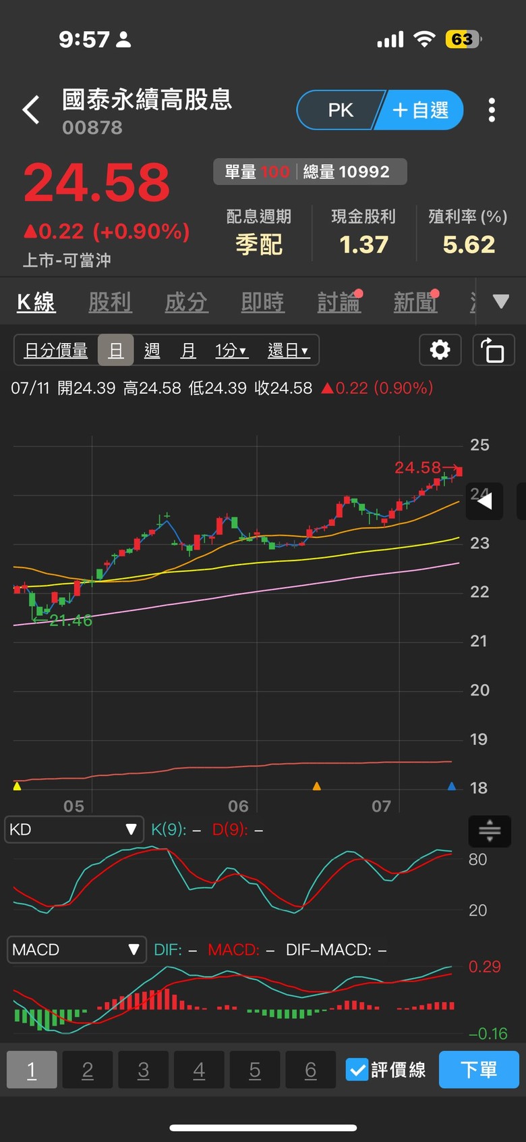The height and width of the screenshot is (1142, 526).
Task: Expand the tab list down-arrow
Action: click(501, 301)
